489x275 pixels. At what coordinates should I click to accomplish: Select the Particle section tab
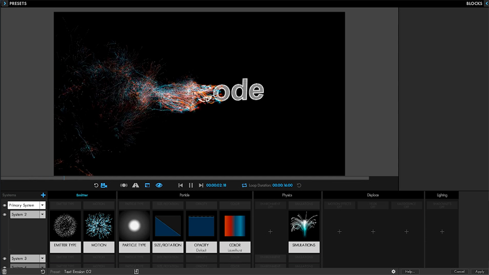tap(184, 195)
